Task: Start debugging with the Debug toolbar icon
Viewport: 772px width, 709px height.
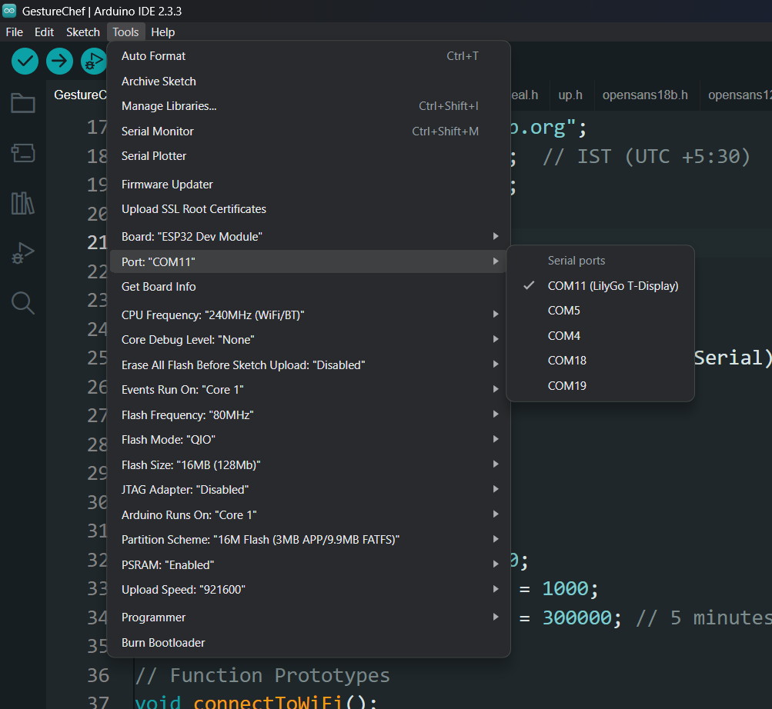Action: tap(93, 61)
